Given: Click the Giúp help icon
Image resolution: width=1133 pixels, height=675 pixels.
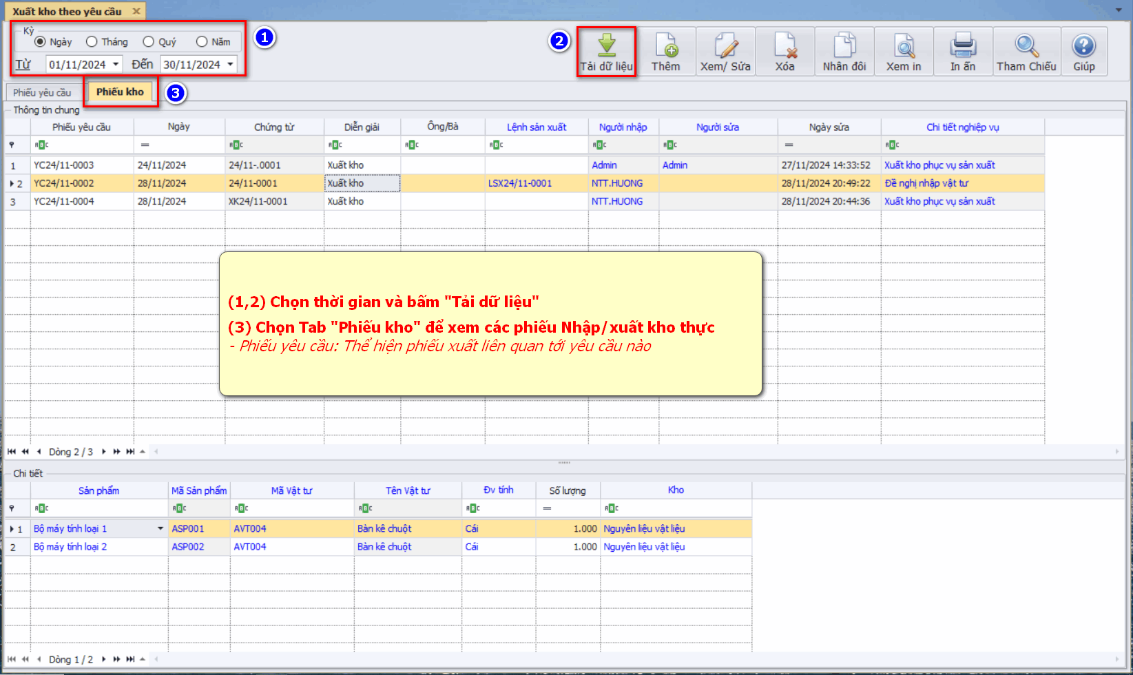Looking at the screenshot, I should [1084, 45].
